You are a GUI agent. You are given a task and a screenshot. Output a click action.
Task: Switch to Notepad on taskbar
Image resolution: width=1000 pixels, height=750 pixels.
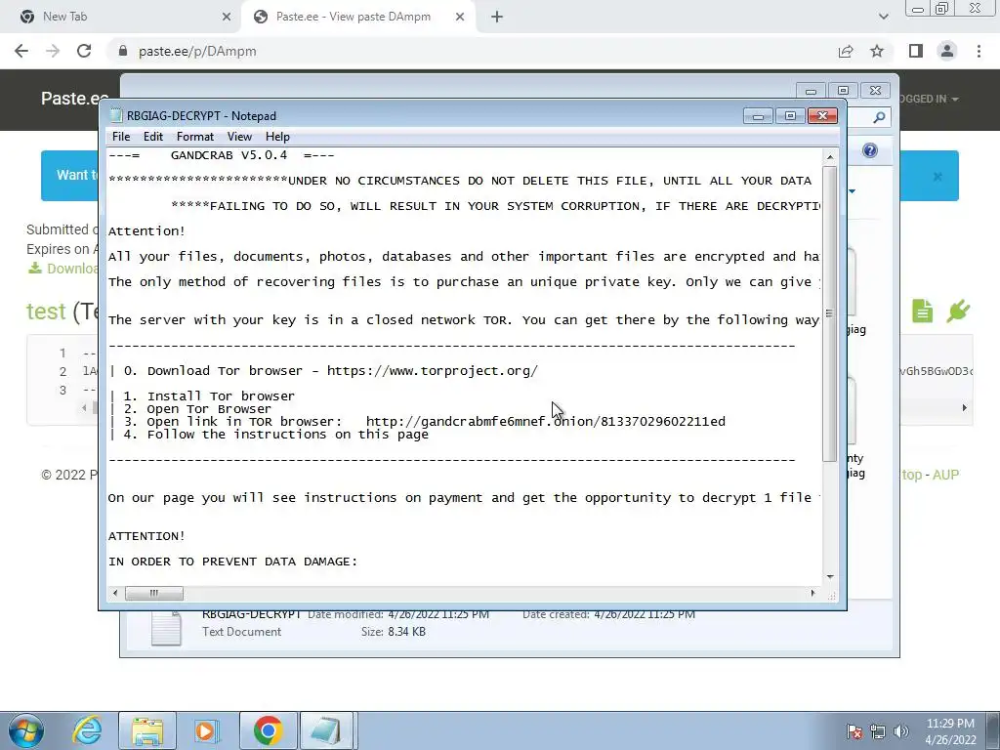pyautogui.click(x=326, y=730)
